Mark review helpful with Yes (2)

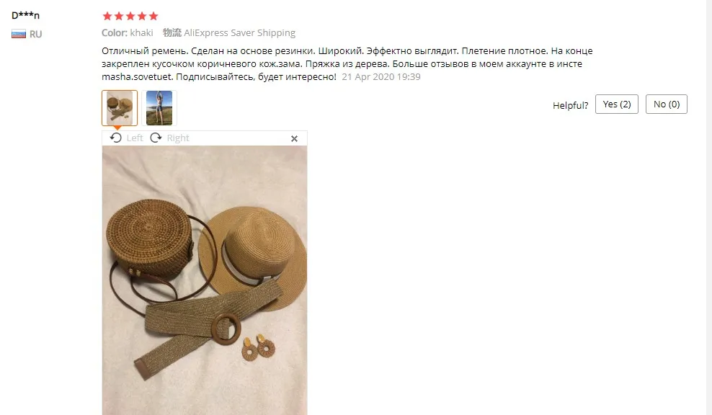617,104
